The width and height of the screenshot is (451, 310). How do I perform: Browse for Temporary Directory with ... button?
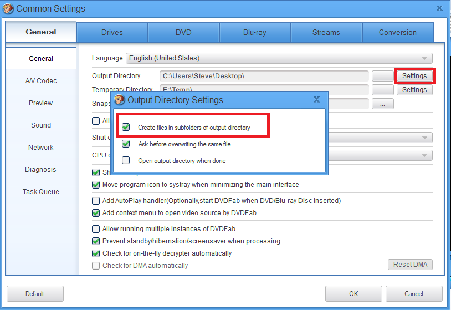[382, 90]
